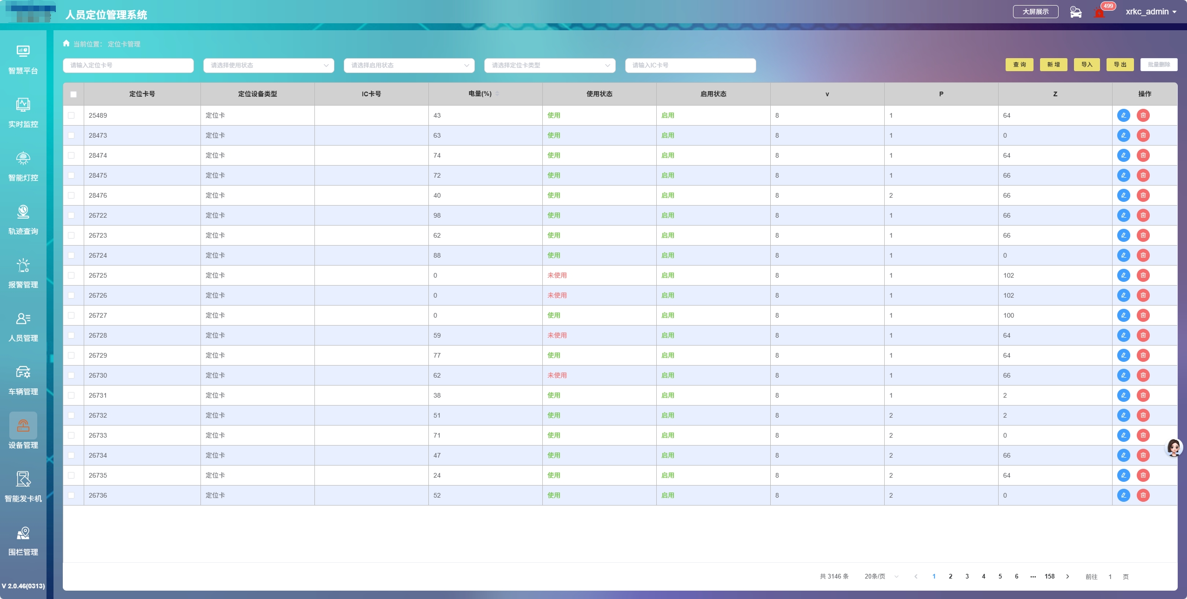
Task: Check the checkbox for card 28473
Action: tap(71, 135)
